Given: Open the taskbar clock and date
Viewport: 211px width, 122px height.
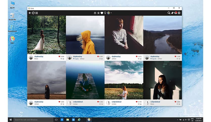Looking at the screenshot, I should tap(198, 119).
